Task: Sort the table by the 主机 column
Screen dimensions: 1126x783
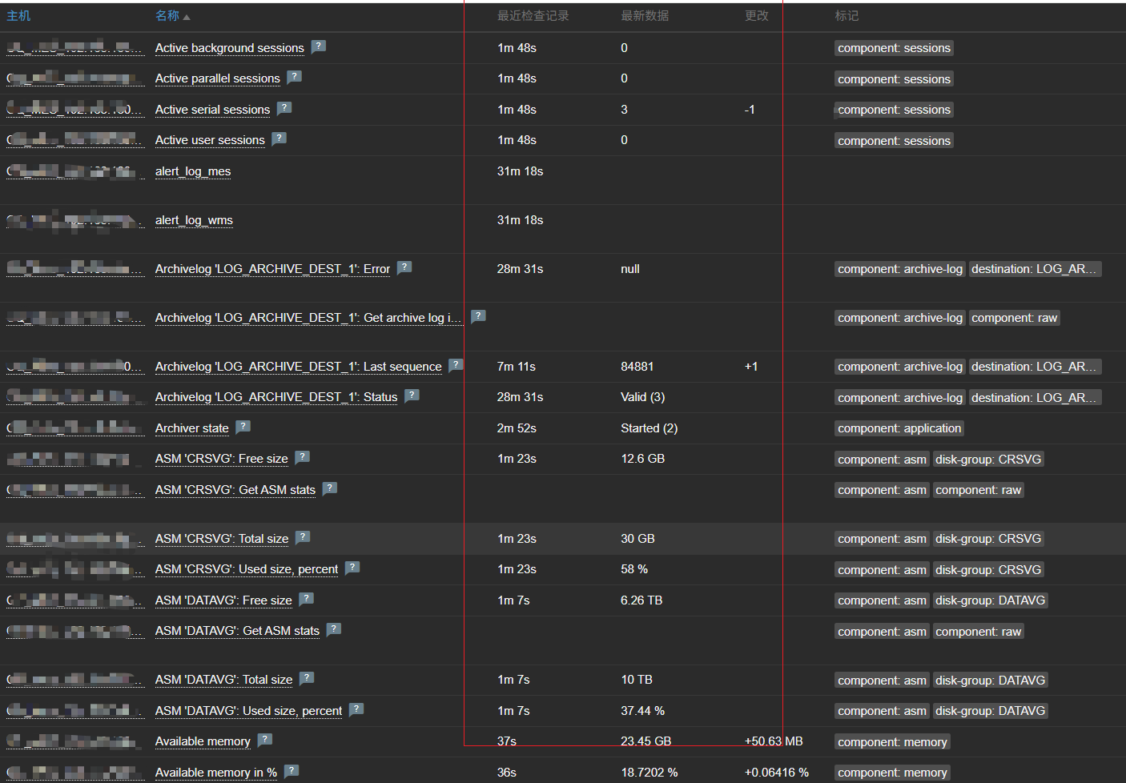Action: coord(18,15)
